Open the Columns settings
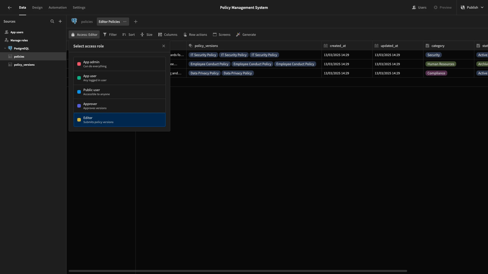This screenshot has width=488, height=274. pos(168,35)
